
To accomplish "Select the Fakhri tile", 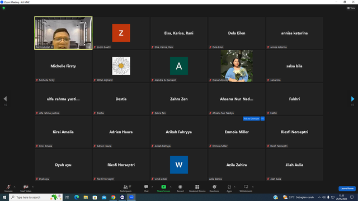I will coord(294,99).
